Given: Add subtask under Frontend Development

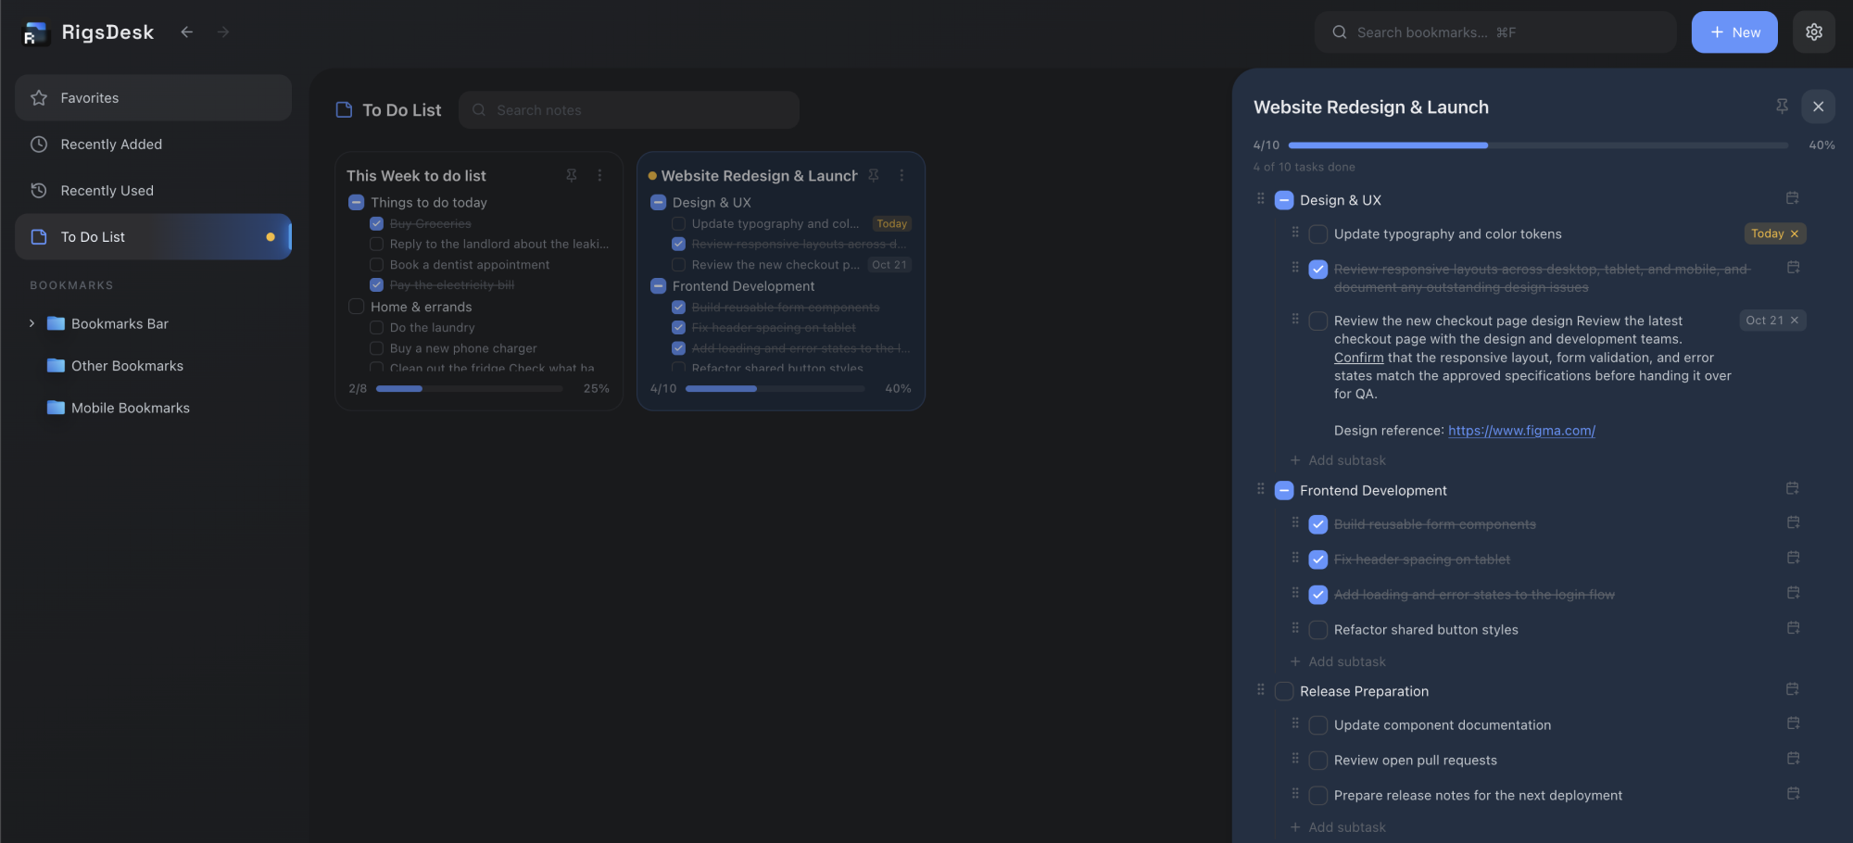Looking at the screenshot, I should [x=1338, y=661].
